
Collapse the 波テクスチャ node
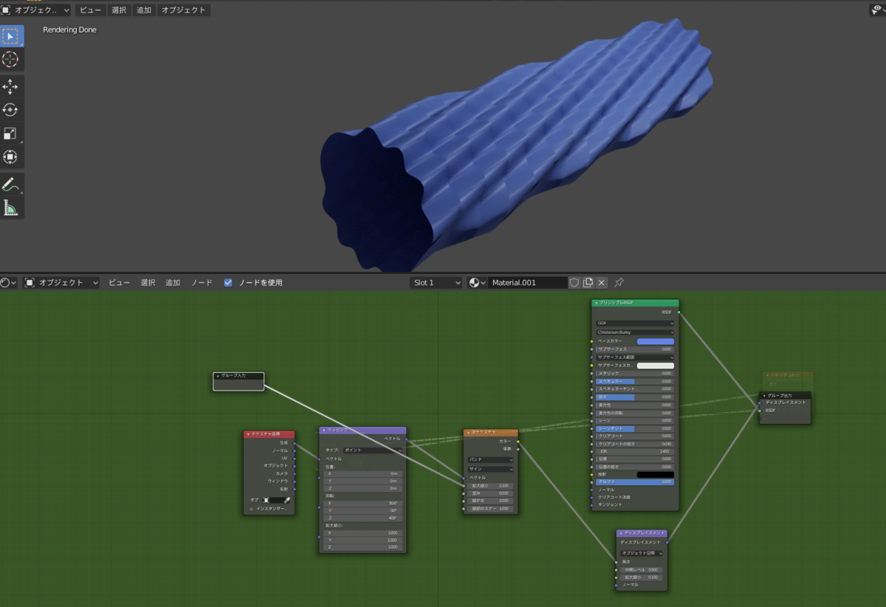click(468, 432)
